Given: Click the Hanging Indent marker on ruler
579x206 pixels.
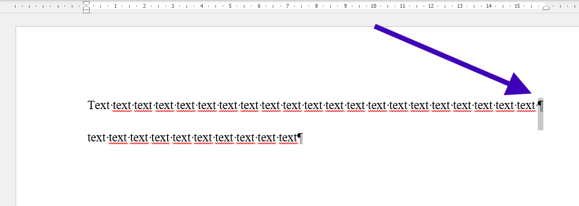Looking at the screenshot, I should pos(86,7).
